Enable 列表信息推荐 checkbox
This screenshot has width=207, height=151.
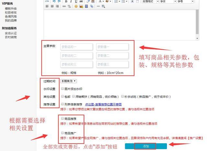tap(62, 104)
